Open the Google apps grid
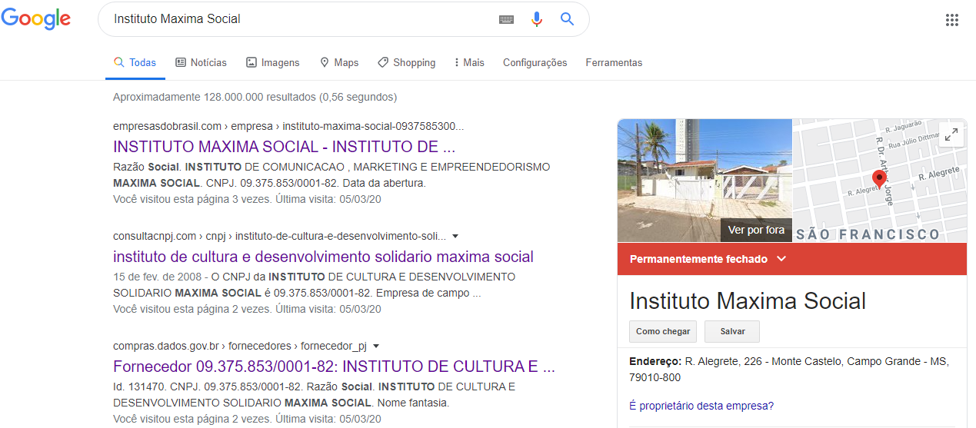 [952, 20]
